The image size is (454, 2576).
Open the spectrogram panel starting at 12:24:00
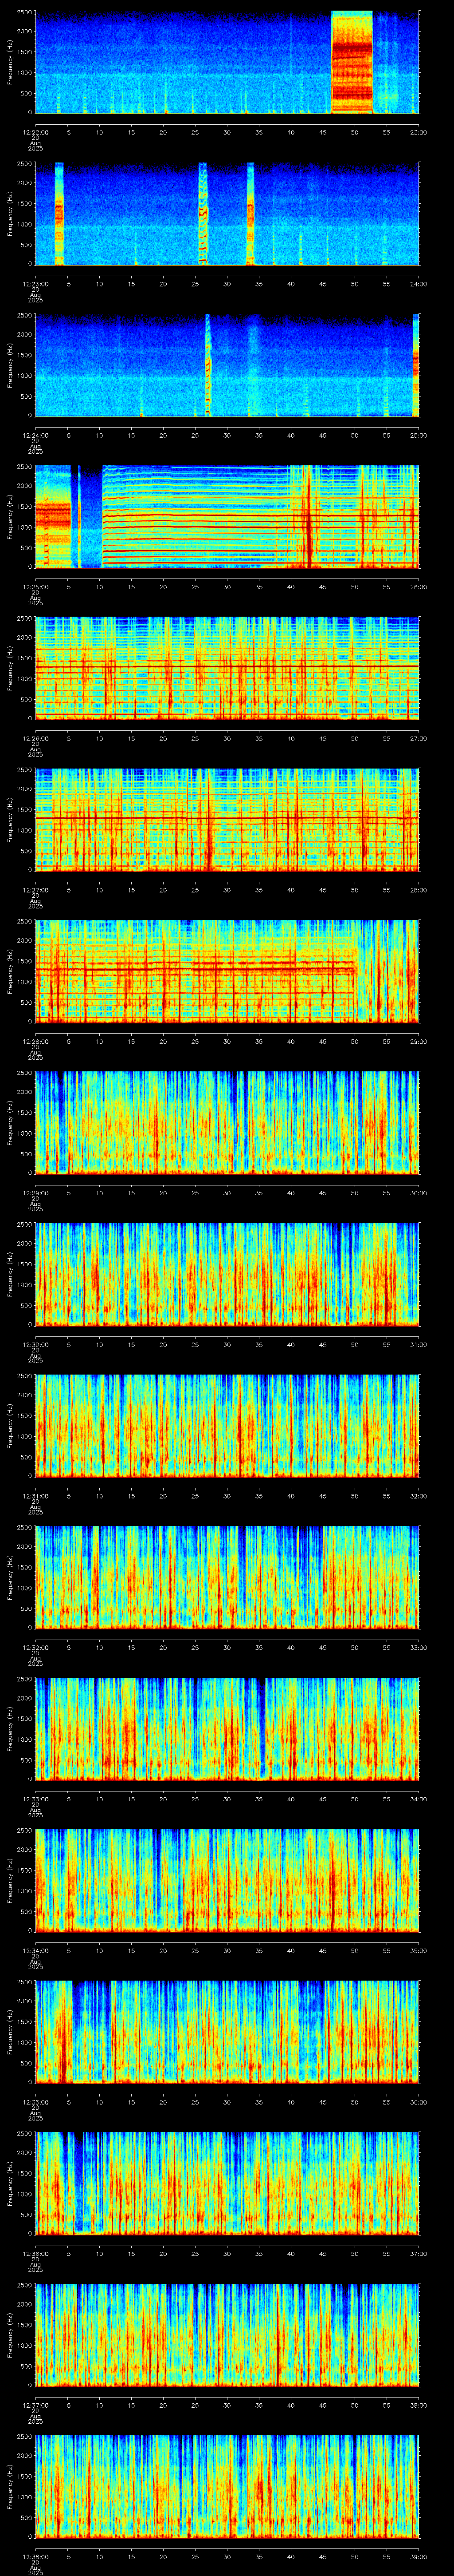tap(227, 365)
